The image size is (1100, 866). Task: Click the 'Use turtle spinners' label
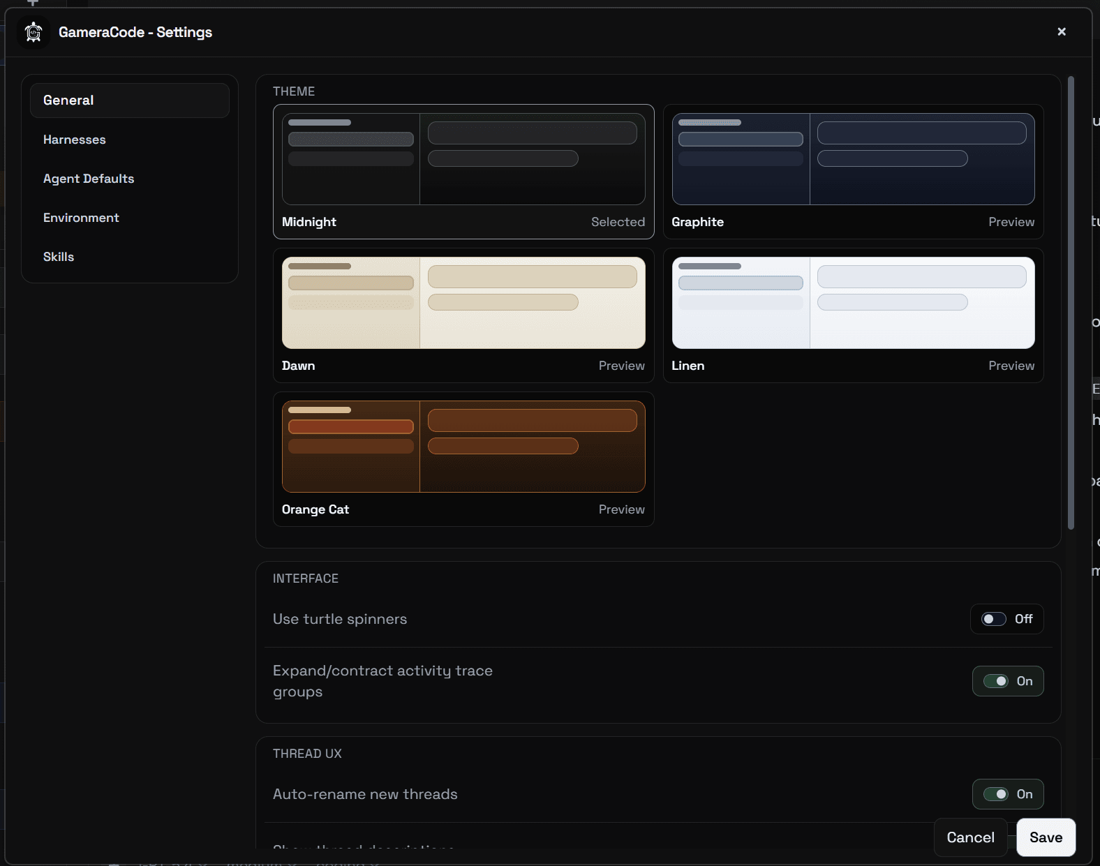pyautogui.click(x=340, y=619)
